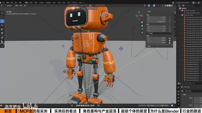202x113 pixels.
Task: Switch to the Layout workspace tab
Action: click(26, 3)
